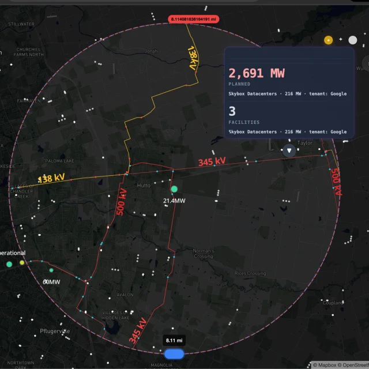Click the Taylor town label
Viewport: 369px width, 369px height.
(x=305, y=143)
